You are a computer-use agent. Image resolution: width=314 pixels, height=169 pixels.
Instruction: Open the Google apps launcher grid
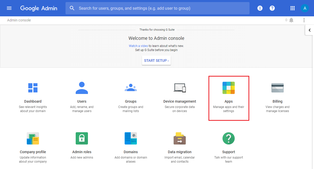[293, 8]
